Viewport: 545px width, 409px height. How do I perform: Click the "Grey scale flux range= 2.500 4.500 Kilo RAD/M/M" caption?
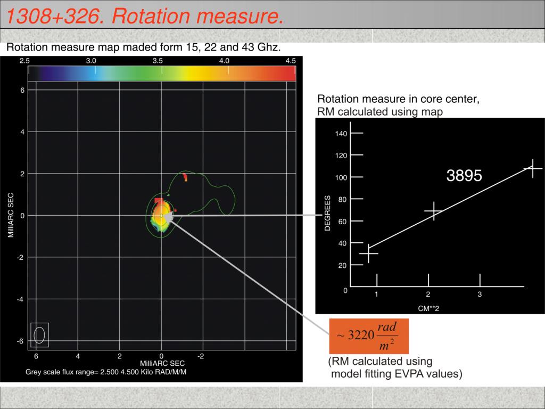106,372
